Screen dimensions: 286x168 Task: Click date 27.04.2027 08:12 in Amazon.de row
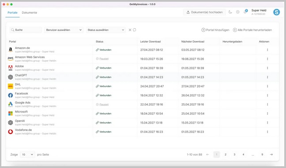tap(151, 50)
